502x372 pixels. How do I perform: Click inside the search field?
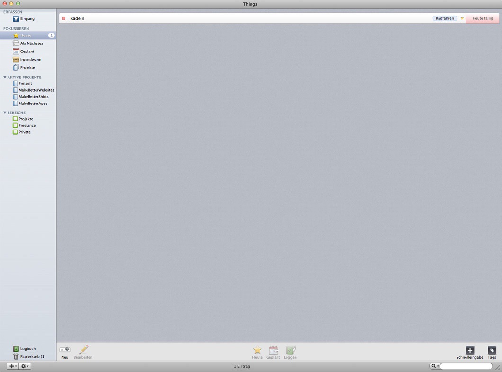(x=466, y=366)
